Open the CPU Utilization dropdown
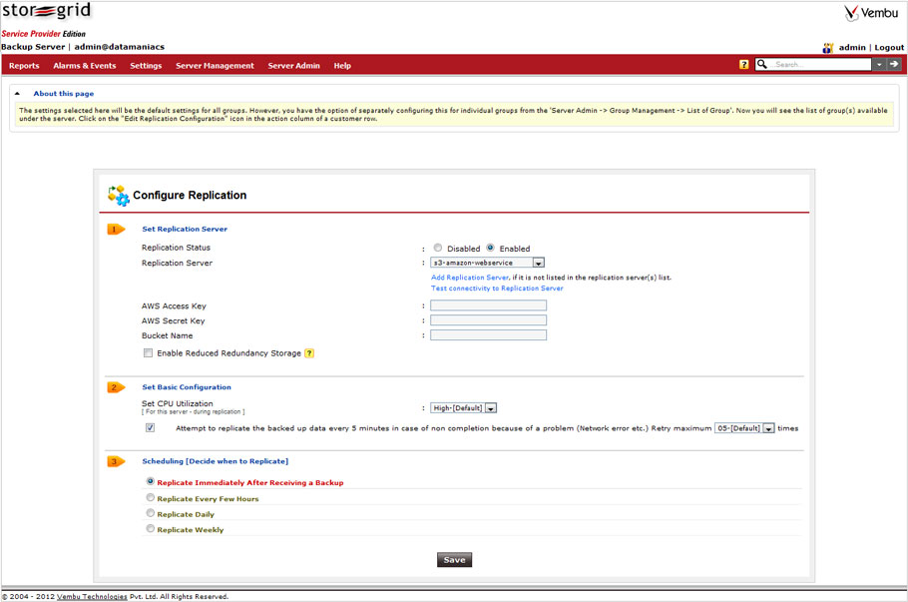 pyautogui.click(x=490, y=407)
